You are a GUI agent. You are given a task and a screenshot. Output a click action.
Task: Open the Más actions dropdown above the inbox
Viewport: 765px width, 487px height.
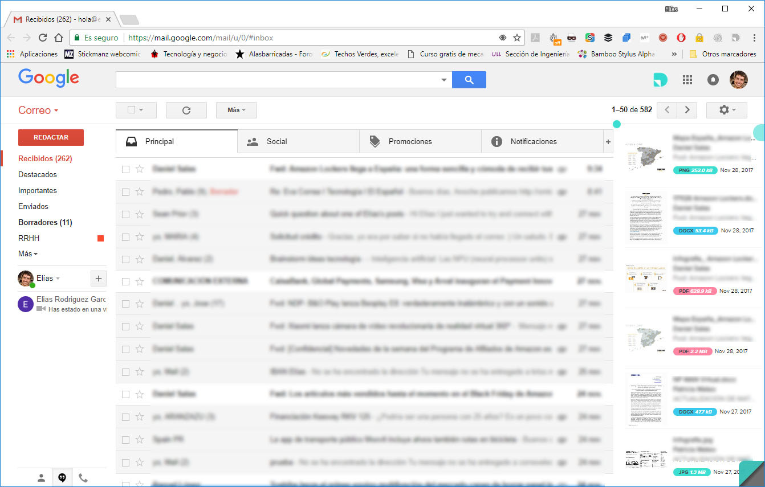click(x=236, y=109)
